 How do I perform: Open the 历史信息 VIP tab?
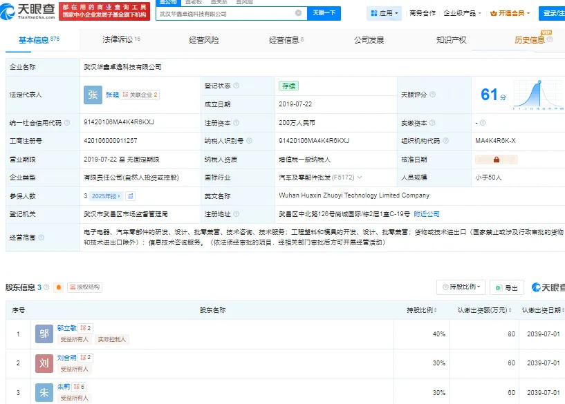tap(529, 40)
